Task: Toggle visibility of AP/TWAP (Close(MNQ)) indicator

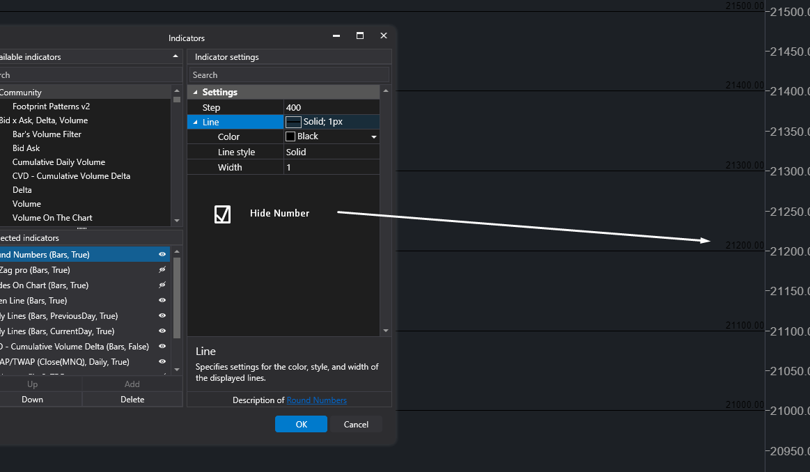Action: [162, 361]
